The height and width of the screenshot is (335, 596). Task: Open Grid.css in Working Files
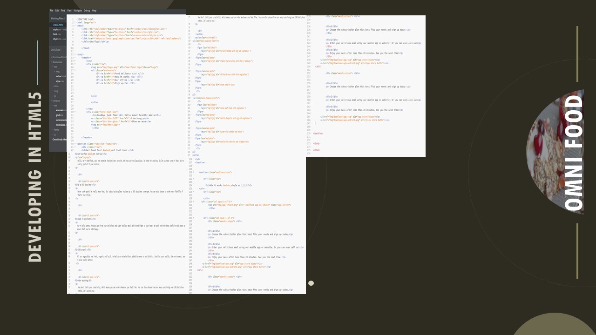point(55,34)
